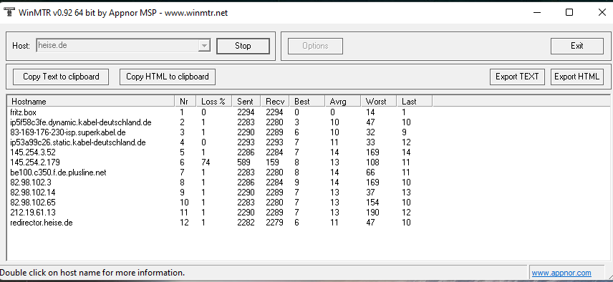The image size is (613, 282).
Task: Copy HTML to clipboard
Action: point(168,77)
